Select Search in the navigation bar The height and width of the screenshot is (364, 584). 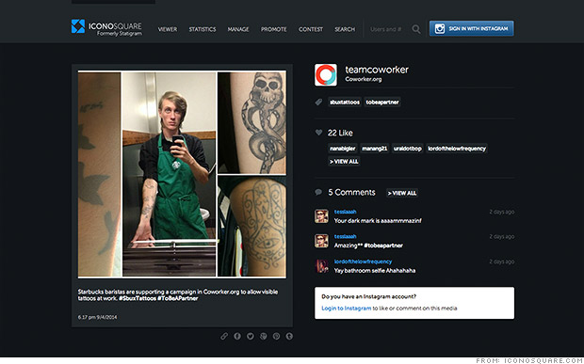(345, 29)
